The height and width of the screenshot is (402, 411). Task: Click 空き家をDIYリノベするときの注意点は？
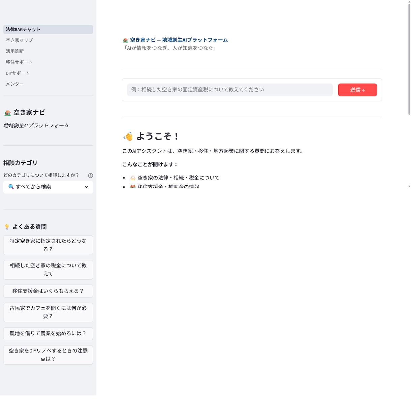[x=48, y=355]
